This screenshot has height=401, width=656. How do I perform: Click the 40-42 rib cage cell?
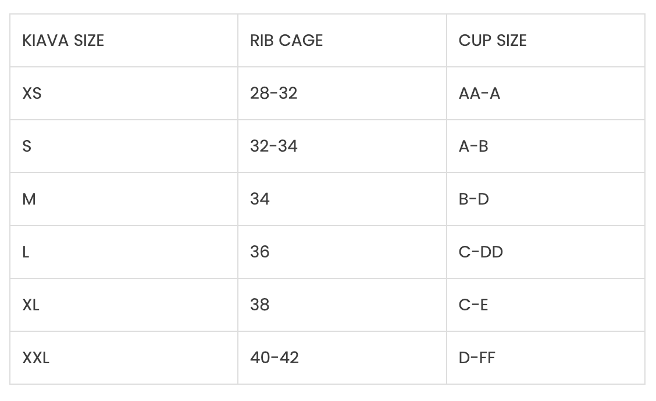[274, 358]
